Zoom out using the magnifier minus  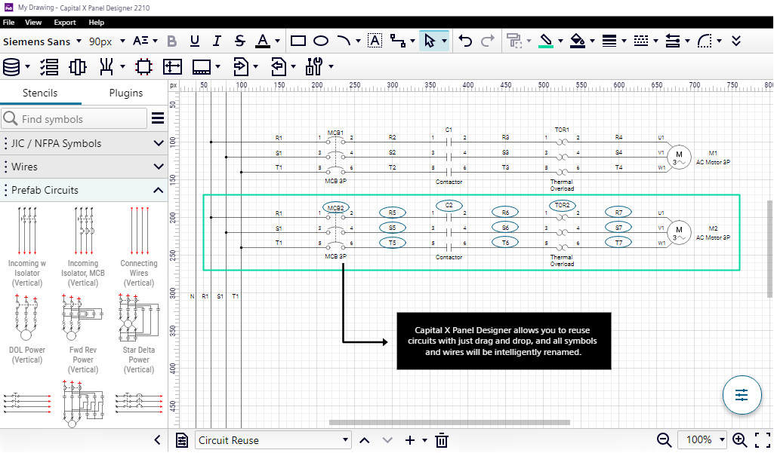coord(664,440)
